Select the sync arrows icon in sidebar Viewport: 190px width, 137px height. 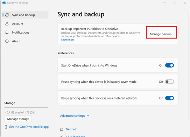click(7, 15)
